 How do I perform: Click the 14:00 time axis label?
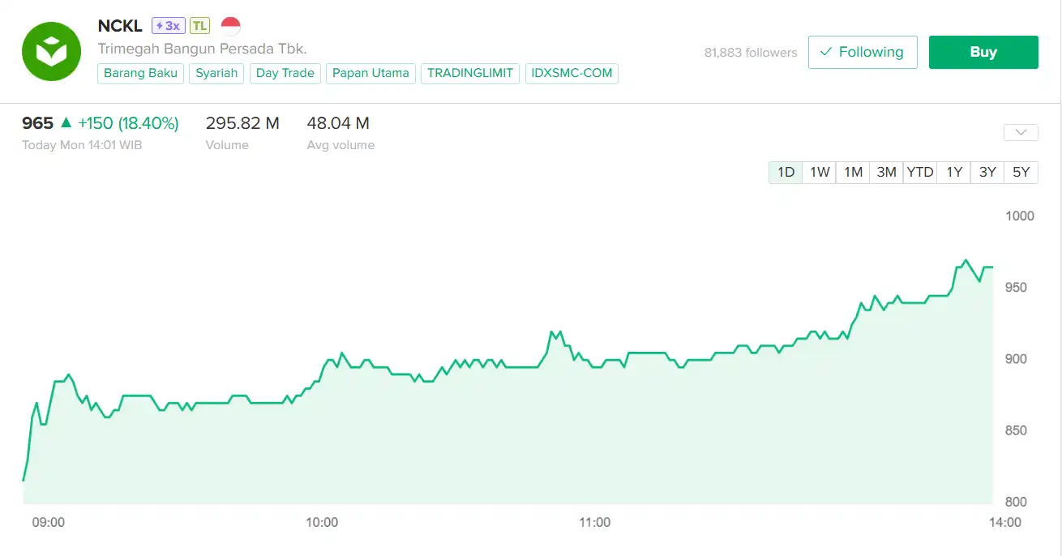(1005, 523)
